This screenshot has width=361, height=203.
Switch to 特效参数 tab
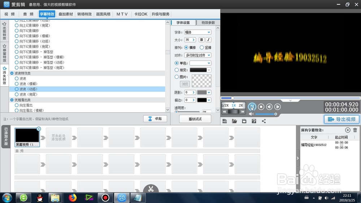point(208,23)
